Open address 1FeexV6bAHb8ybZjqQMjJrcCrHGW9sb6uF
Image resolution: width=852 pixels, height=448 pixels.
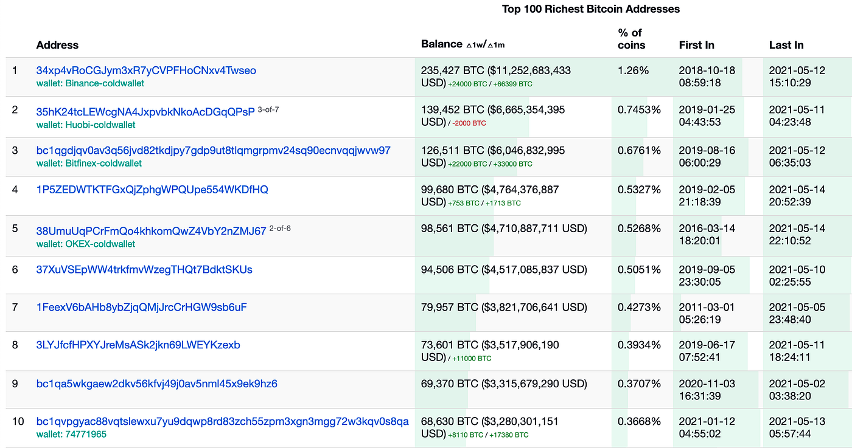pyautogui.click(x=142, y=307)
